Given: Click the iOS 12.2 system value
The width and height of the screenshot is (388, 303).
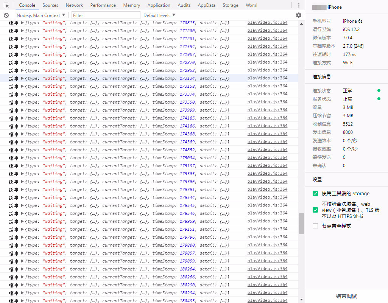Looking at the screenshot, I should point(351,30).
